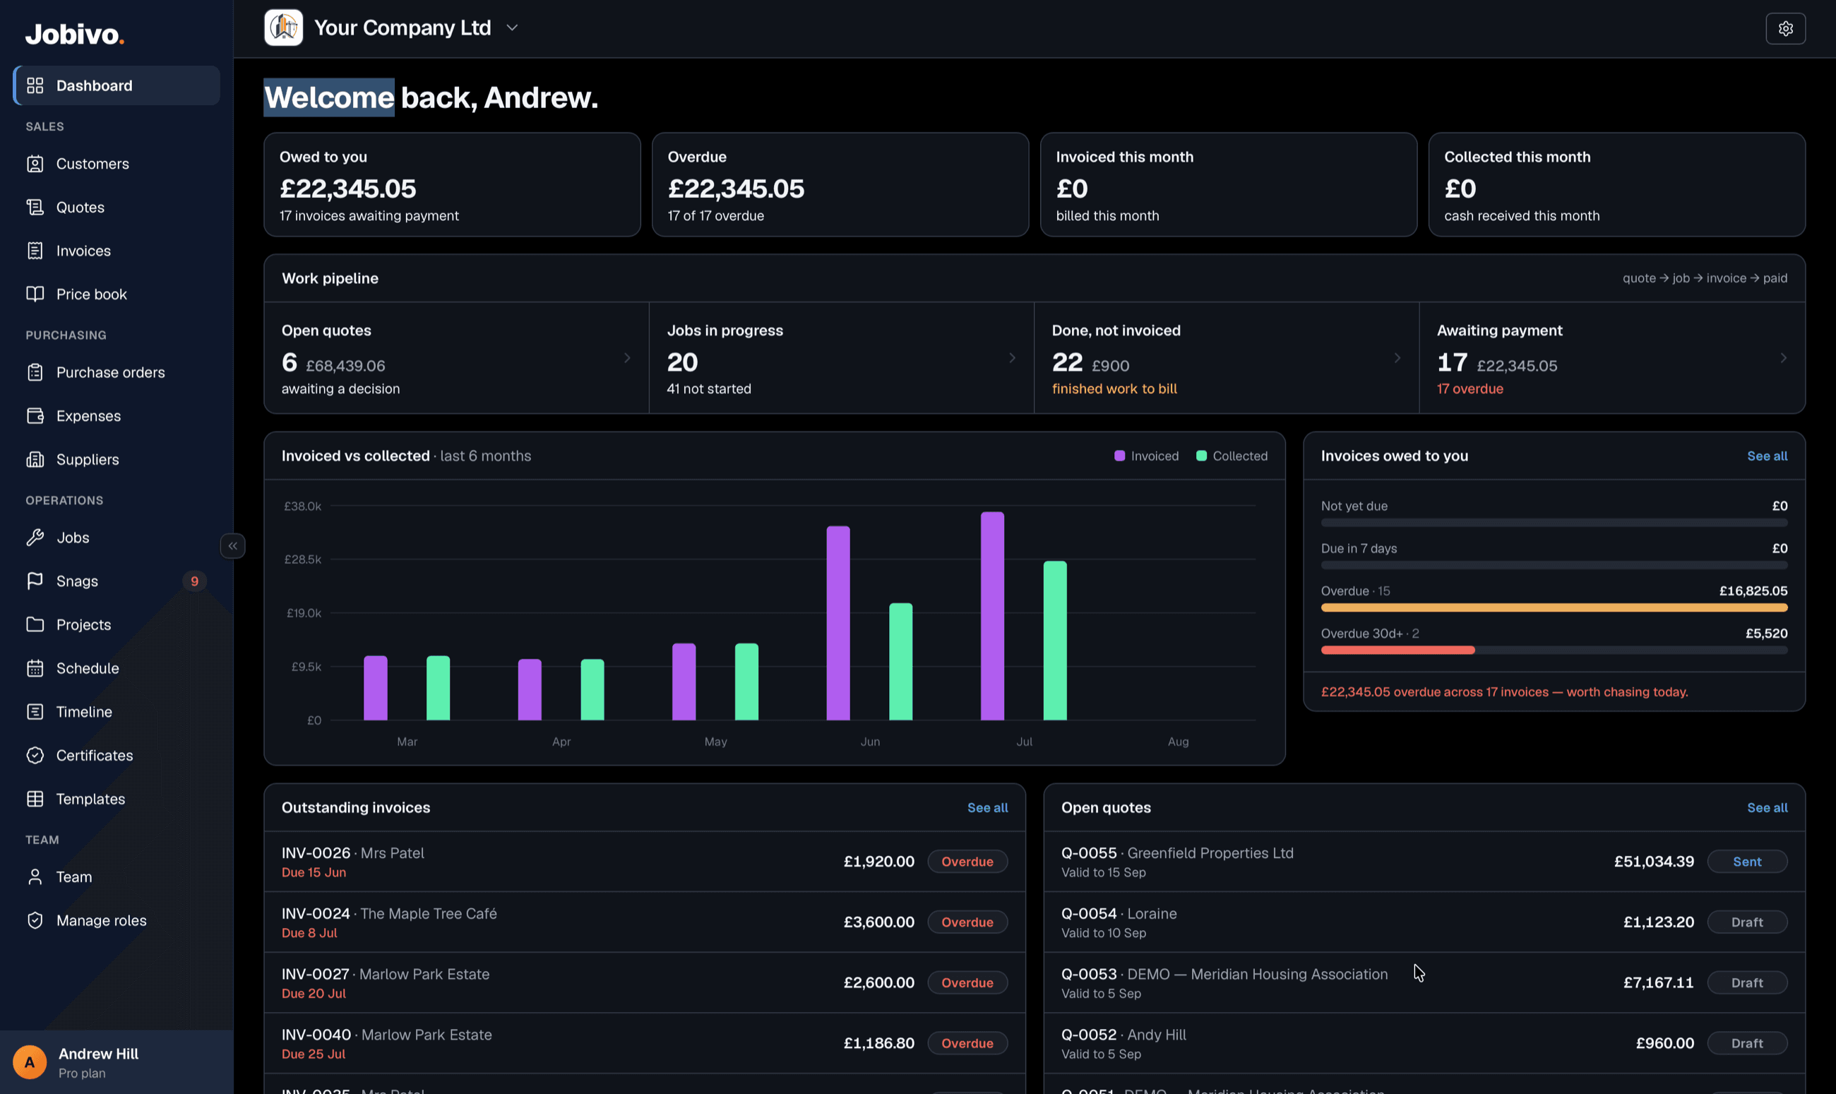See all open quotes
Viewport: 1836px width, 1094px height.
(x=1767, y=808)
